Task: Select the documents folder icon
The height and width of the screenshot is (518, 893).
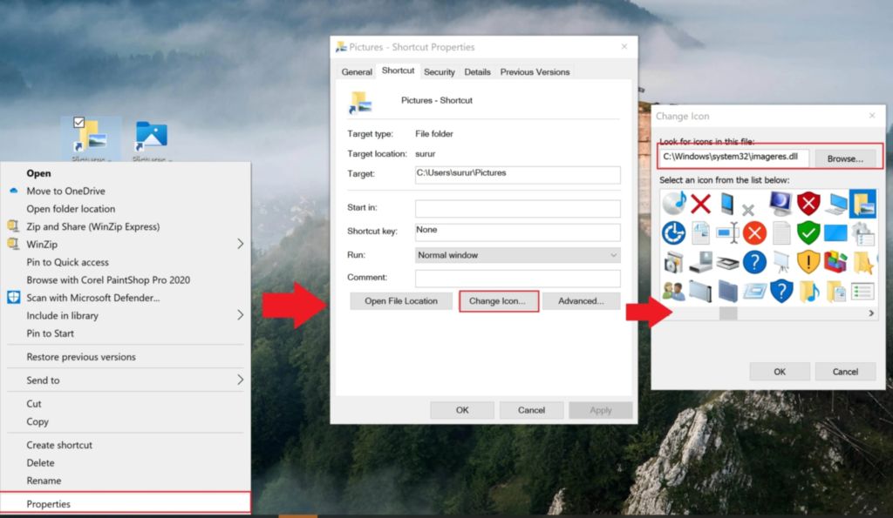Action: coord(835,292)
